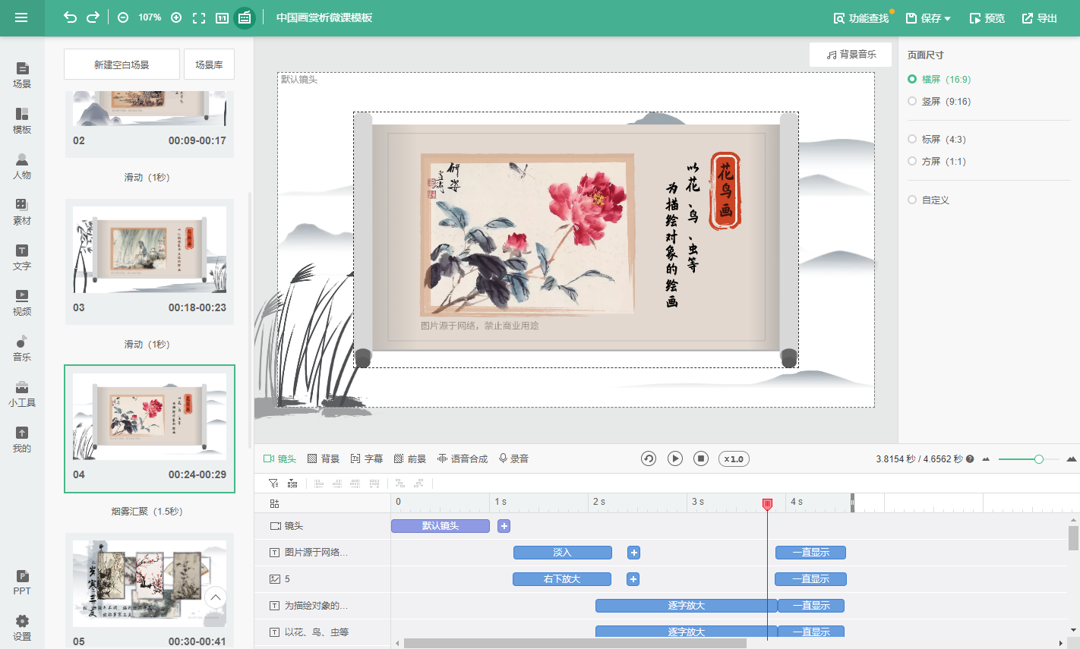Image resolution: width=1080 pixels, height=649 pixels.
Task: Select scene 05 thumbnail
Action: [150, 584]
